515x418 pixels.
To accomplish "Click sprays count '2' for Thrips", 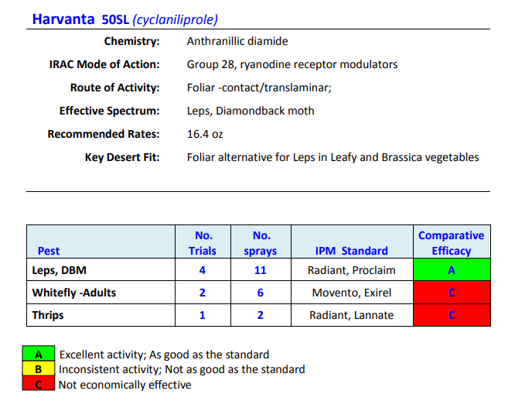I will pyautogui.click(x=261, y=315).
